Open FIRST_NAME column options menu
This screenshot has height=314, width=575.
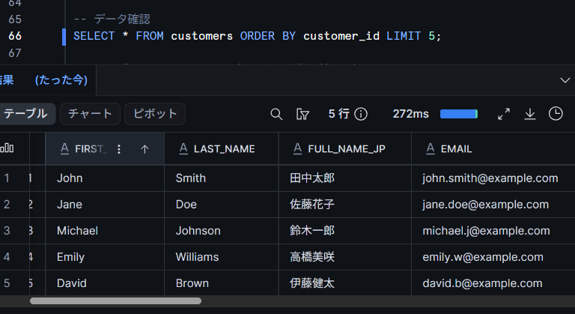[119, 149]
